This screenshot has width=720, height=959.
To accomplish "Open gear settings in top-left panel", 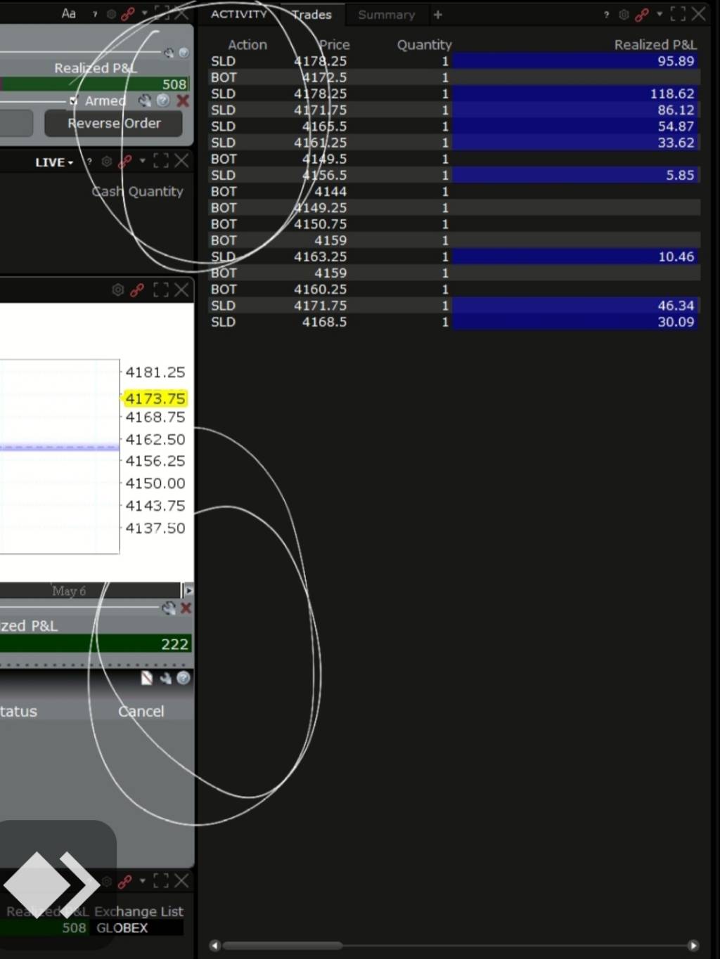I will 111,14.
